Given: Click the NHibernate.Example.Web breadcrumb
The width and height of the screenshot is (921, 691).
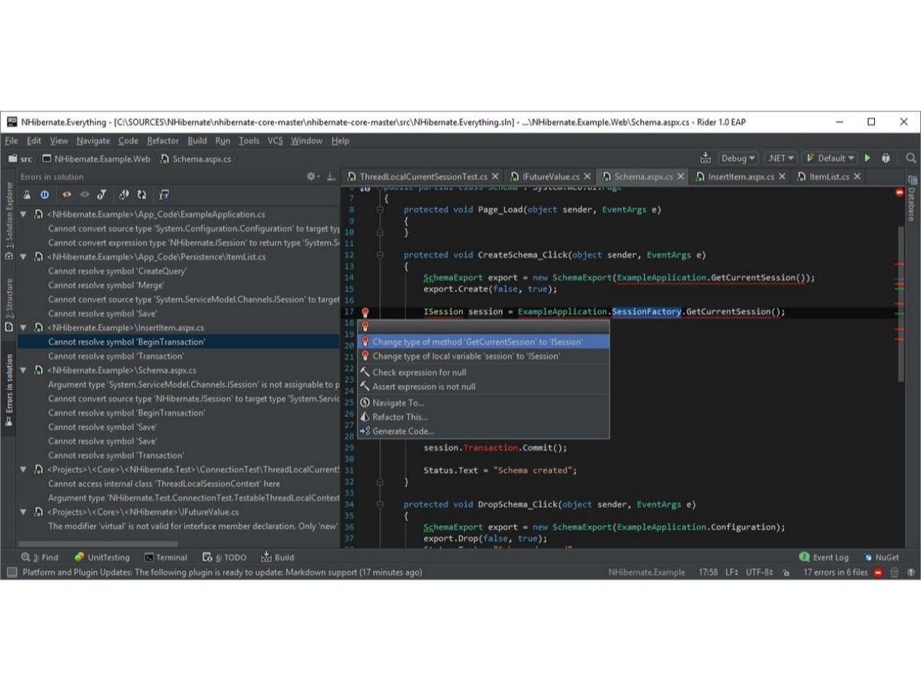Looking at the screenshot, I should pos(97,159).
